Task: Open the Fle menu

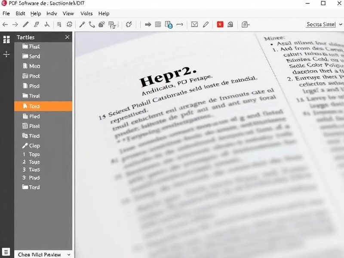Action: (x=6, y=14)
